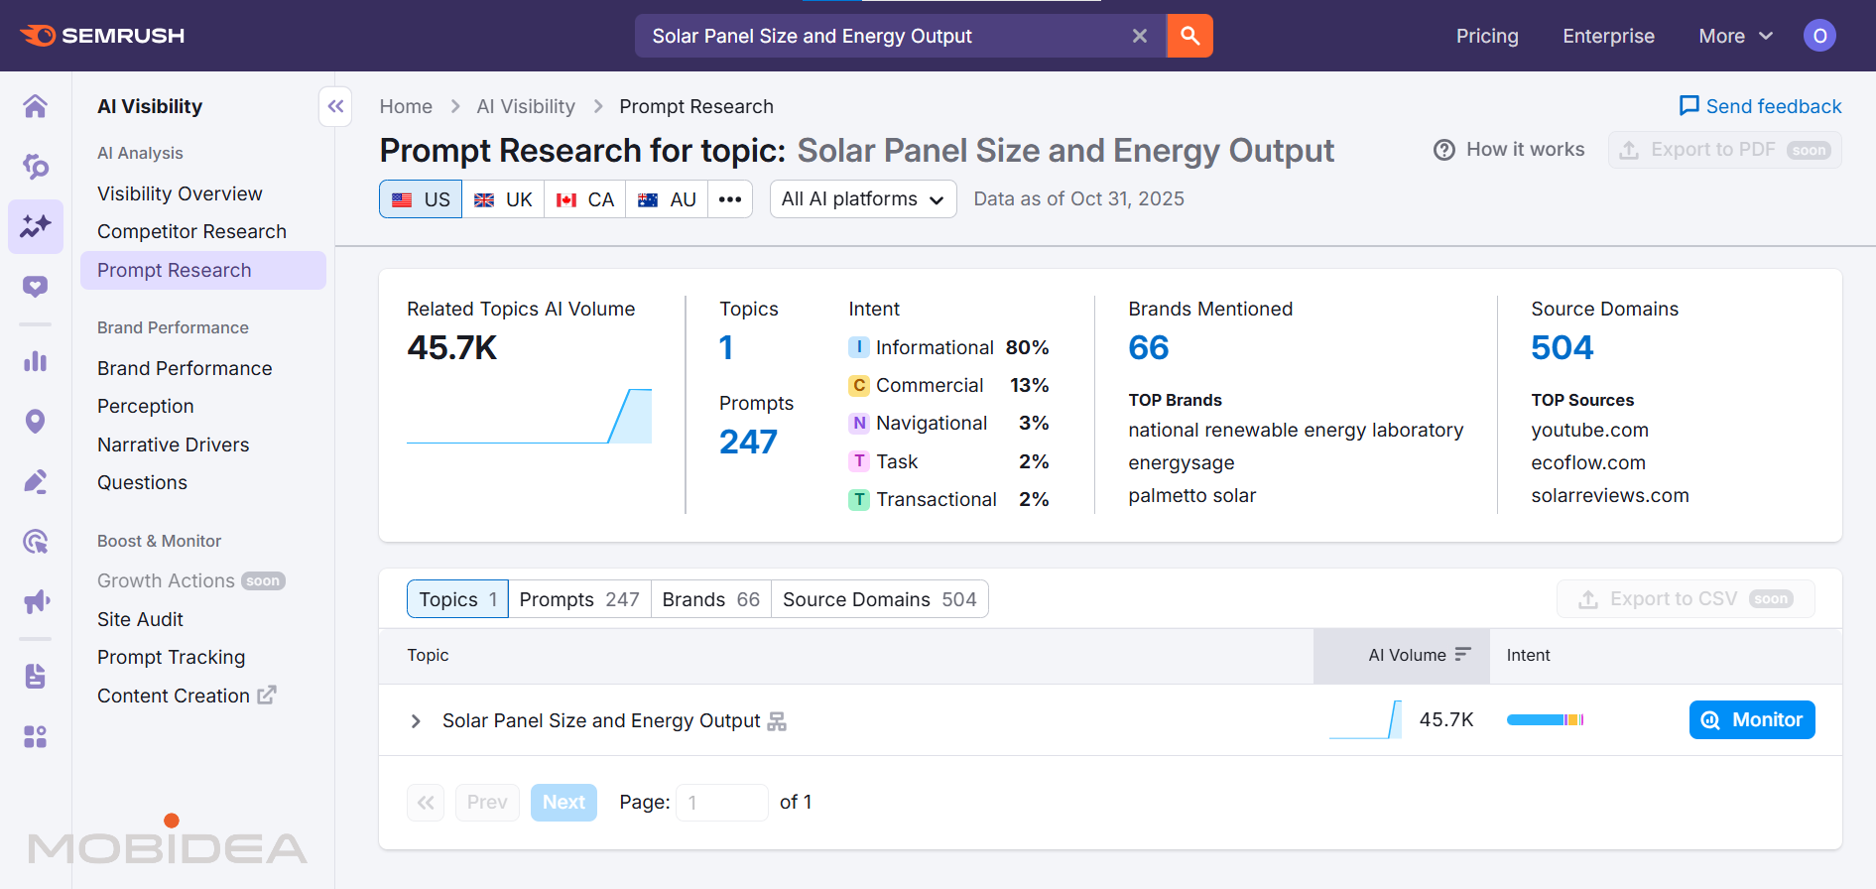Screen dimensions: 1876x889
Task: Switch to the Source Domains 504 tab
Action: pos(880,599)
